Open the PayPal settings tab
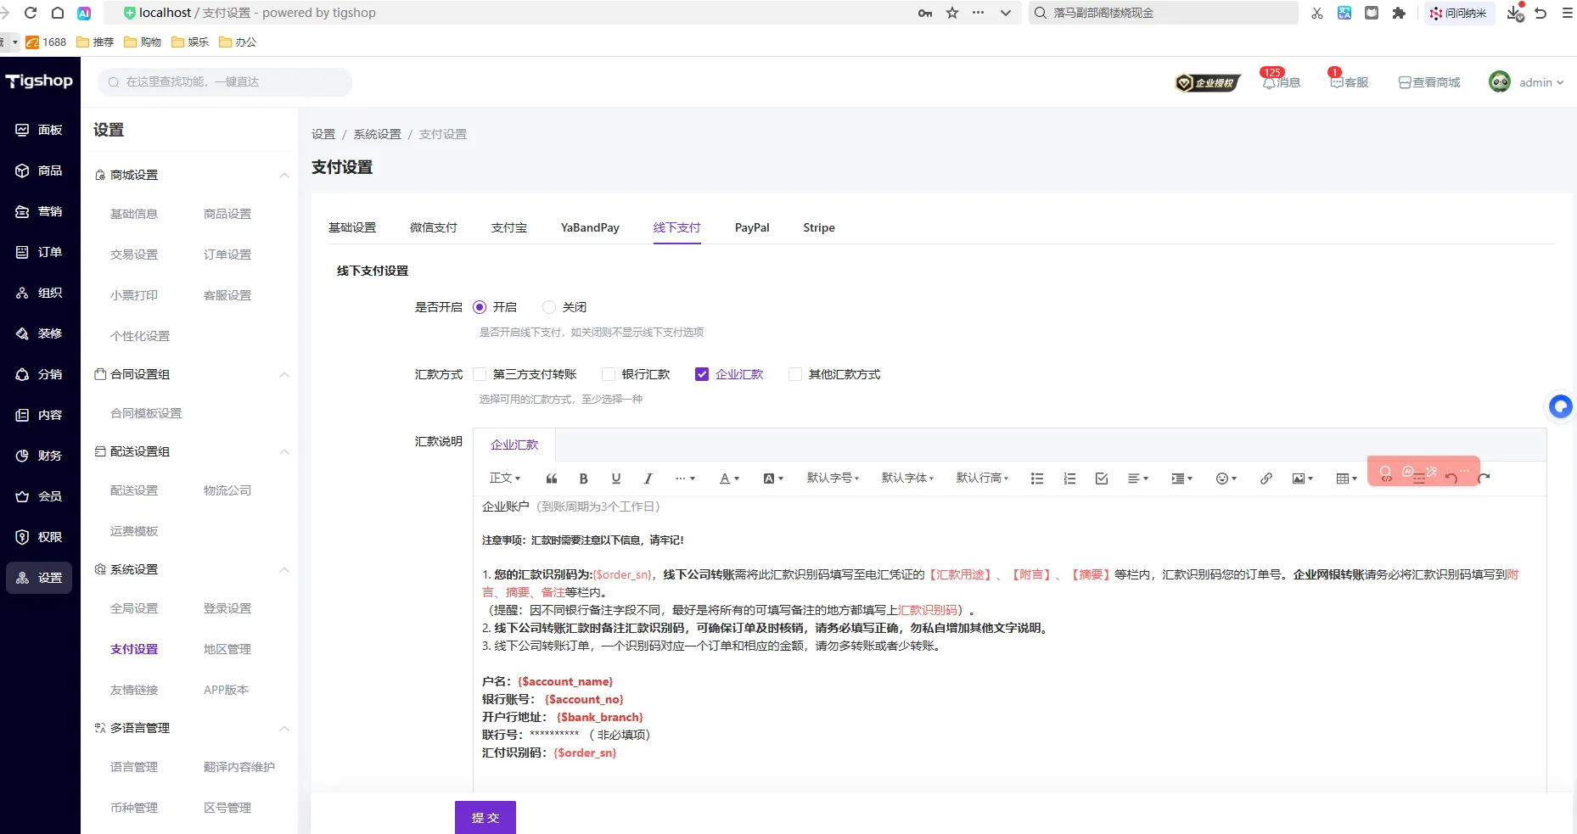Screen dimensions: 1577x834 click(751, 227)
